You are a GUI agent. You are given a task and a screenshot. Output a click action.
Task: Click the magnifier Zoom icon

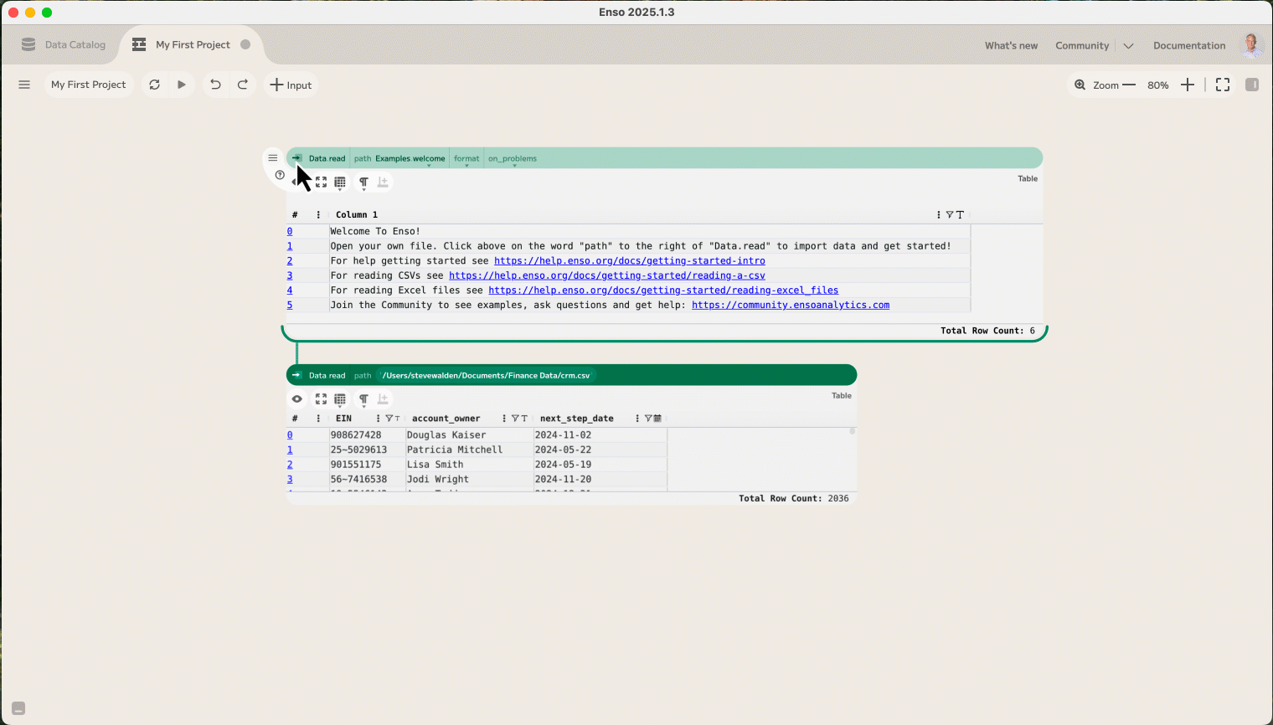(1080, 85)
